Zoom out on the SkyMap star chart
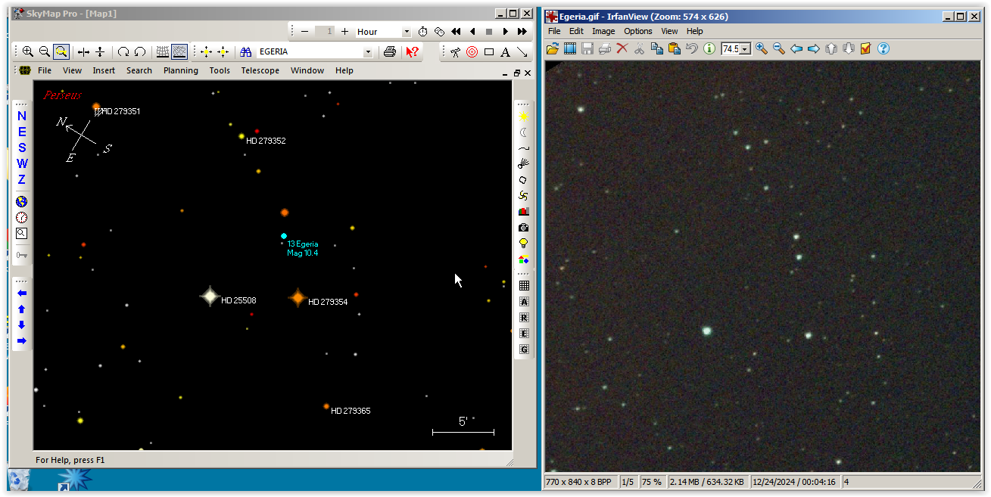The height and width of the screenshot is (497, 991). (x=45, y=51)
